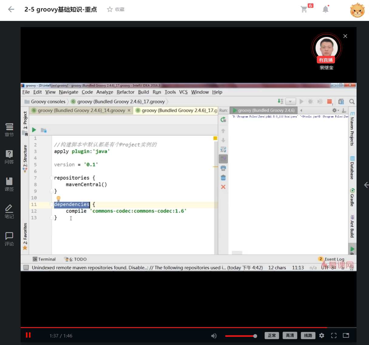The image size is (369, 345).
Task: Clear all Run console output
Action: coord(223,178)
